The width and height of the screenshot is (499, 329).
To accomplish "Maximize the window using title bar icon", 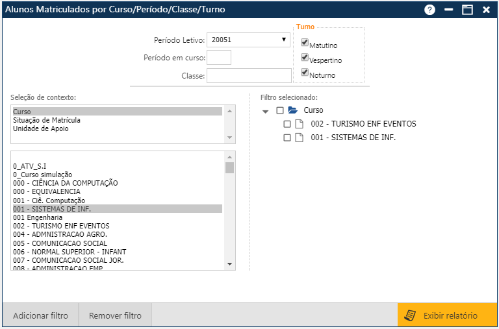I will click(467, 10).
